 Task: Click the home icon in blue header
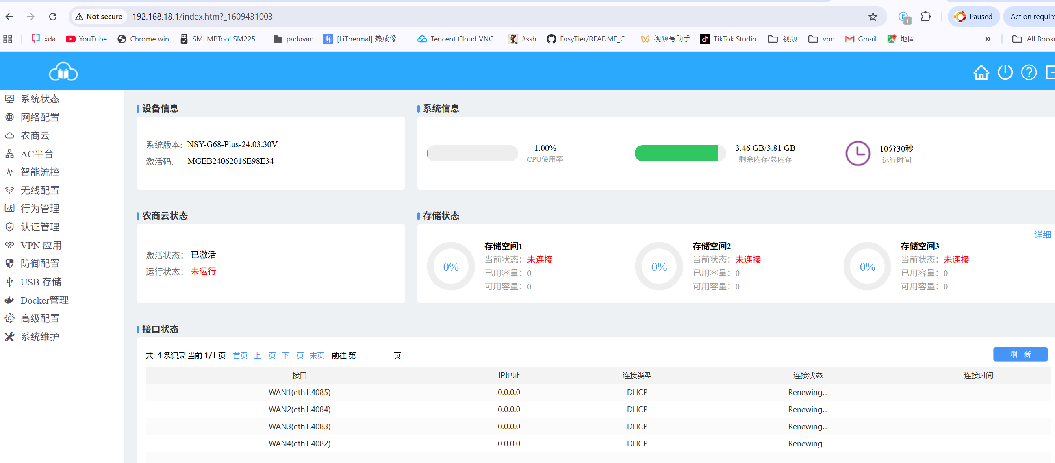[x=981, y=72]
